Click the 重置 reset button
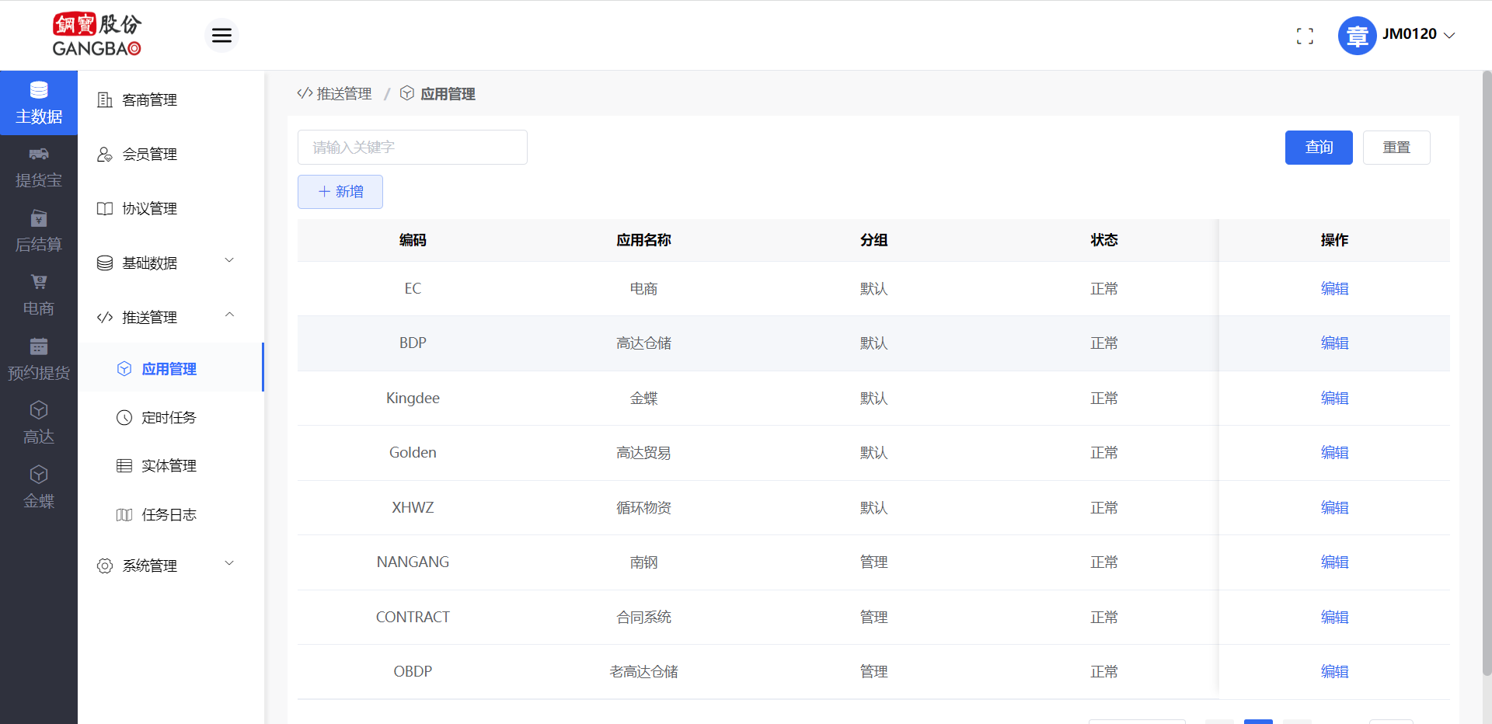The height and width of the screenshot is (724, 1492). coord(1396,148)
